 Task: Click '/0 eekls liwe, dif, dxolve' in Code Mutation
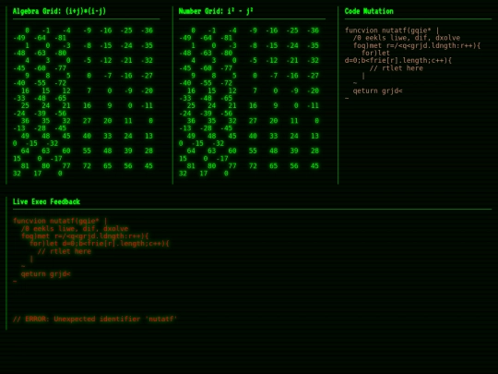tap(406, 38)
